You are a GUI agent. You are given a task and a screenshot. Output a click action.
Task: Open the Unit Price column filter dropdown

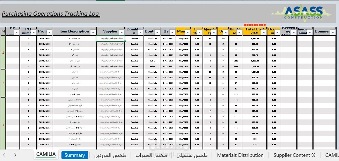pyautogui.click(x=239, y=32)
